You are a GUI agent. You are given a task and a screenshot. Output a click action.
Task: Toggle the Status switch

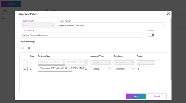coord(151,35)
